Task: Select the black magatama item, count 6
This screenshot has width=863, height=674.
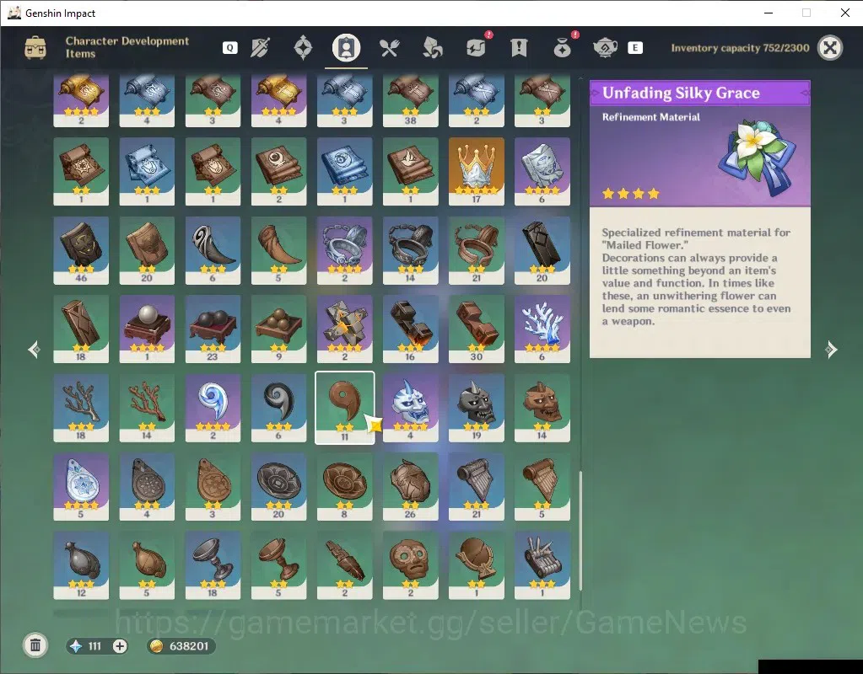Action: coord(278,408)
